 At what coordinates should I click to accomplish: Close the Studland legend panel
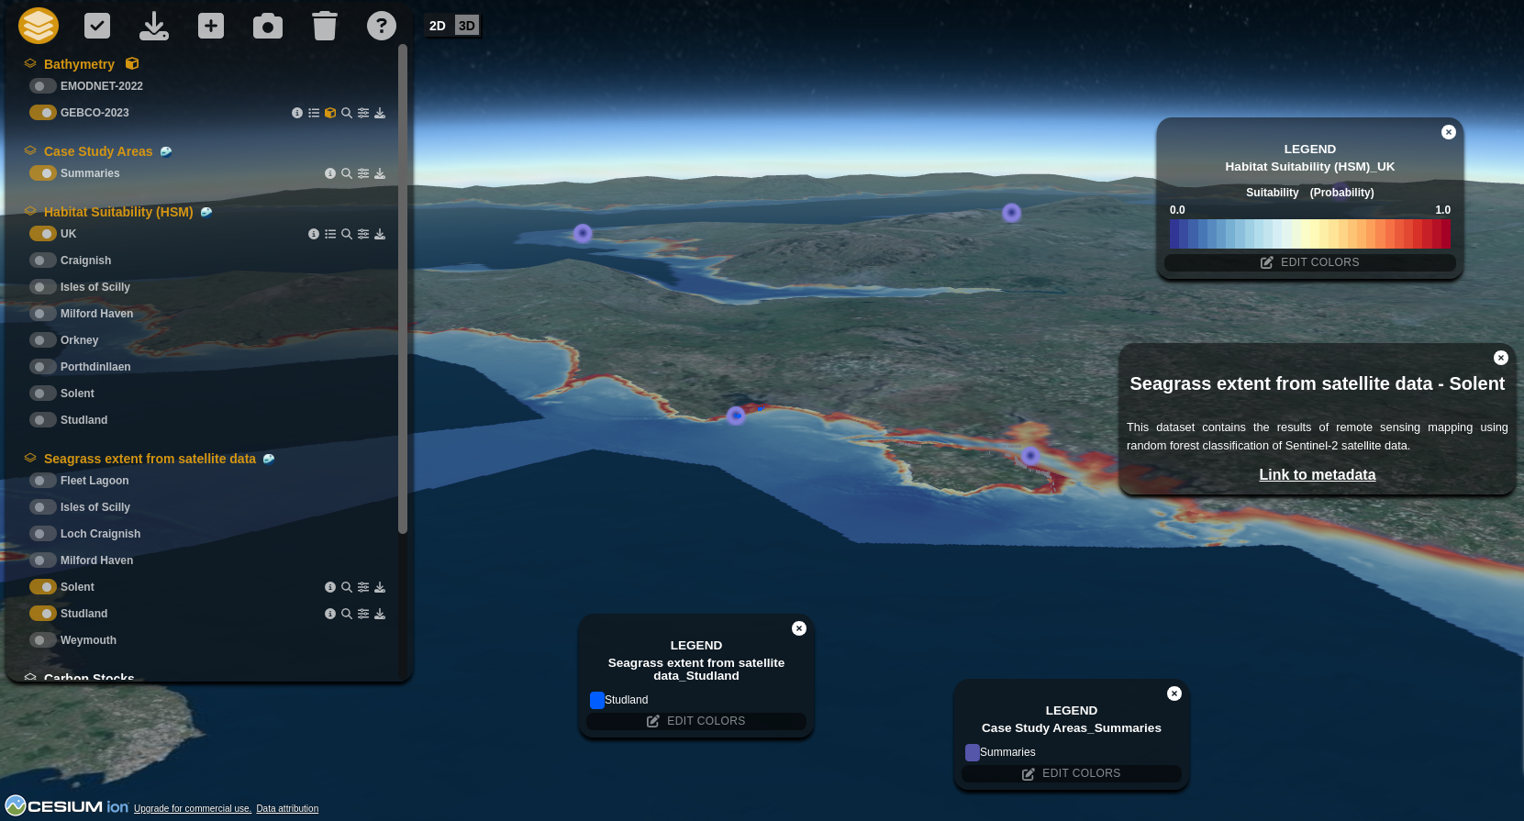point(799,628)
